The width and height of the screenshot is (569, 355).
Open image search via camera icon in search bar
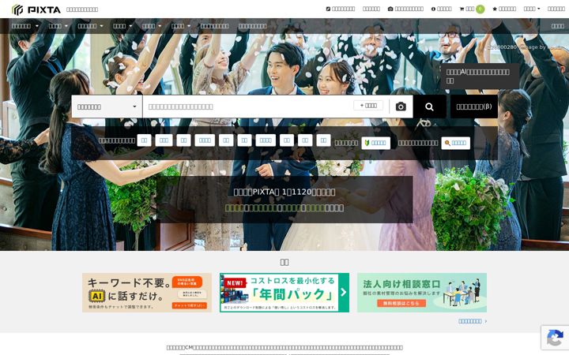401,106
